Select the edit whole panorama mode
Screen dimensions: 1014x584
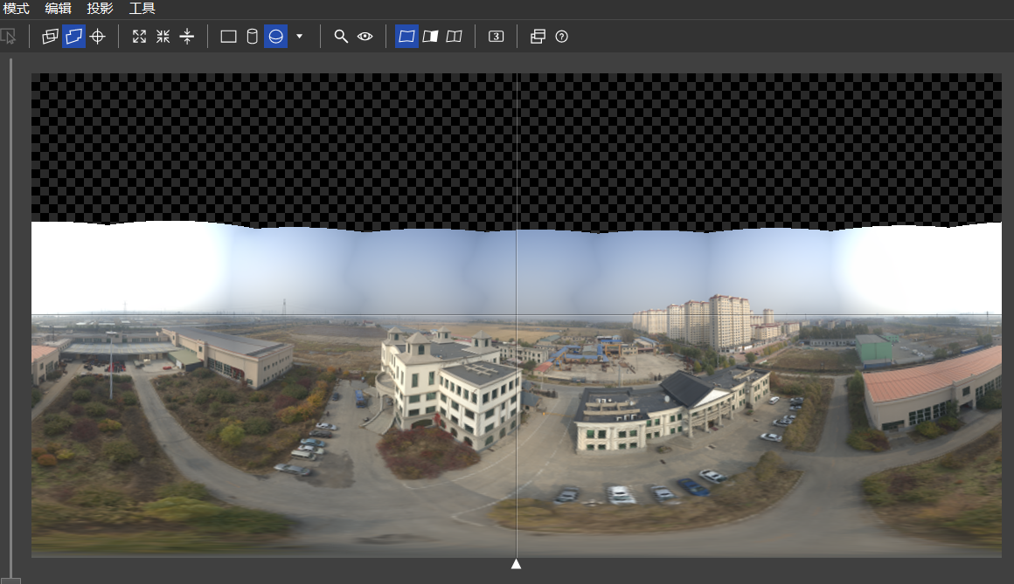point(73,37)
